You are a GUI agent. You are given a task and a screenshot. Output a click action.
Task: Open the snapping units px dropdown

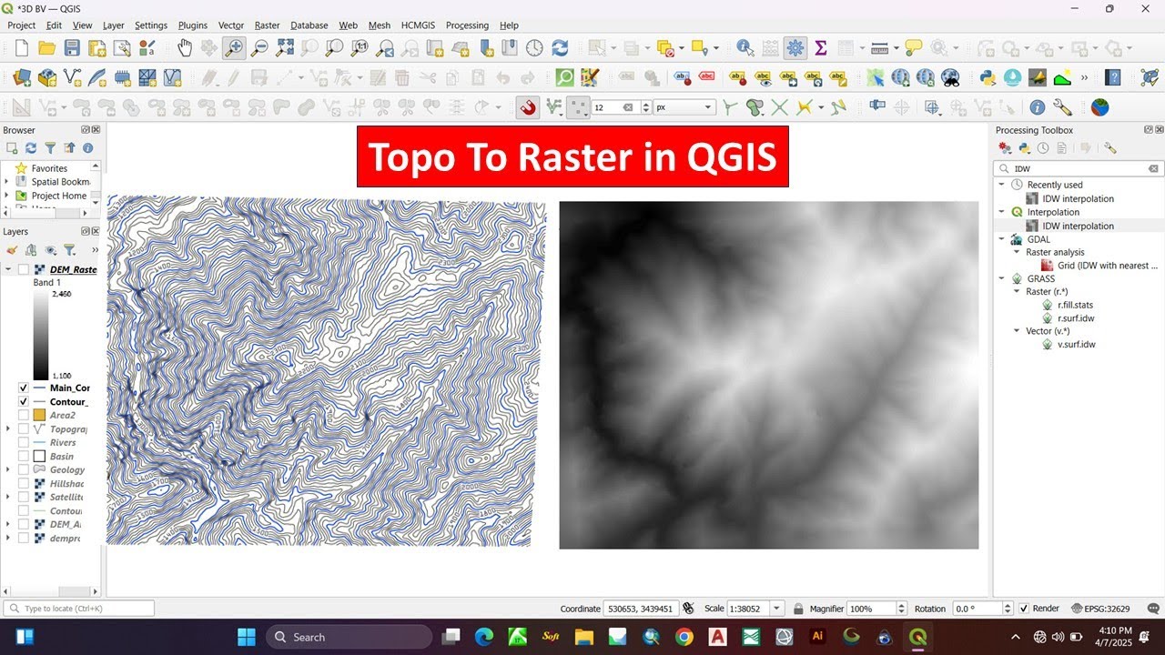point(684,107)
